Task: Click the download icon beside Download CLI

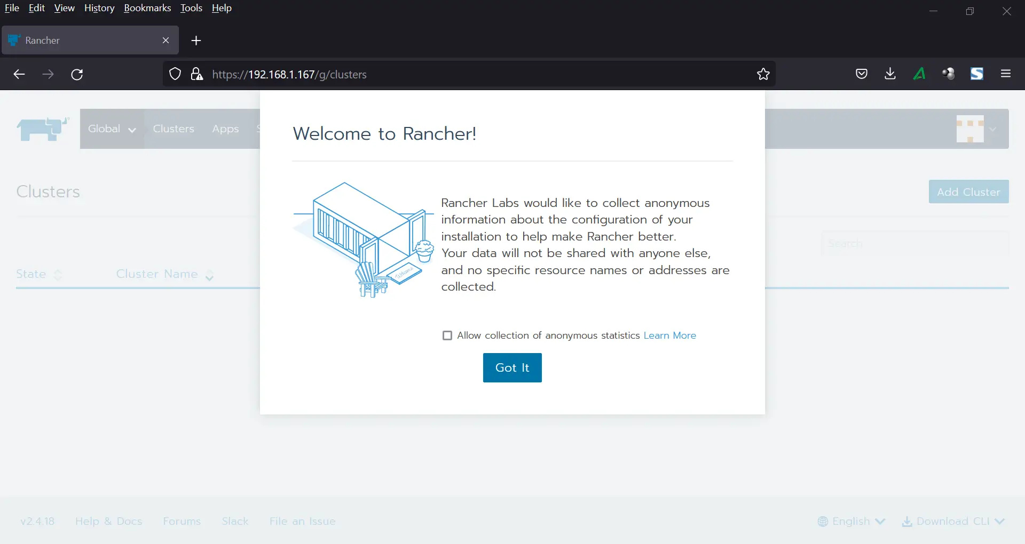Action: [907, 522]
